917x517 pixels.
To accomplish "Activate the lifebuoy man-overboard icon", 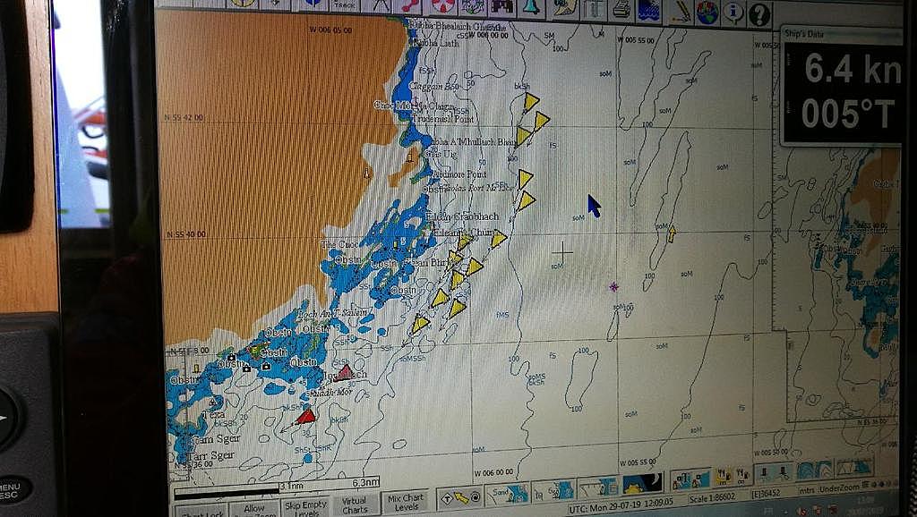I will point(442,5).
